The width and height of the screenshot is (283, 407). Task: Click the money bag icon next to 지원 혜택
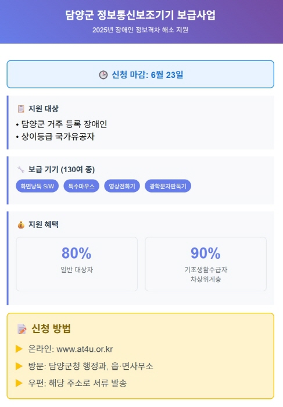[21, 224]
